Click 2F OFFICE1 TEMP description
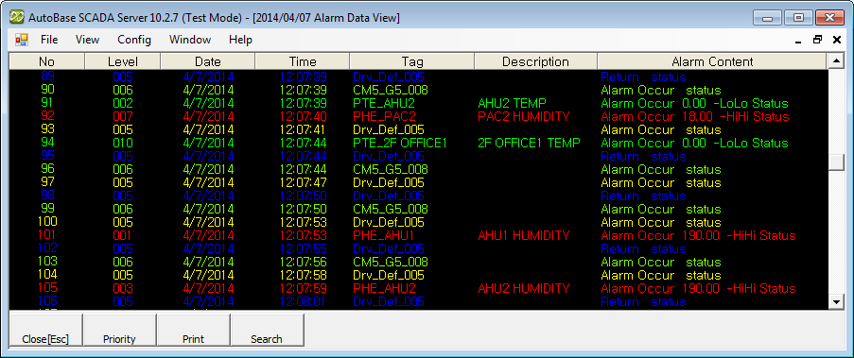The image size is (854, 358). pos(529,143)
